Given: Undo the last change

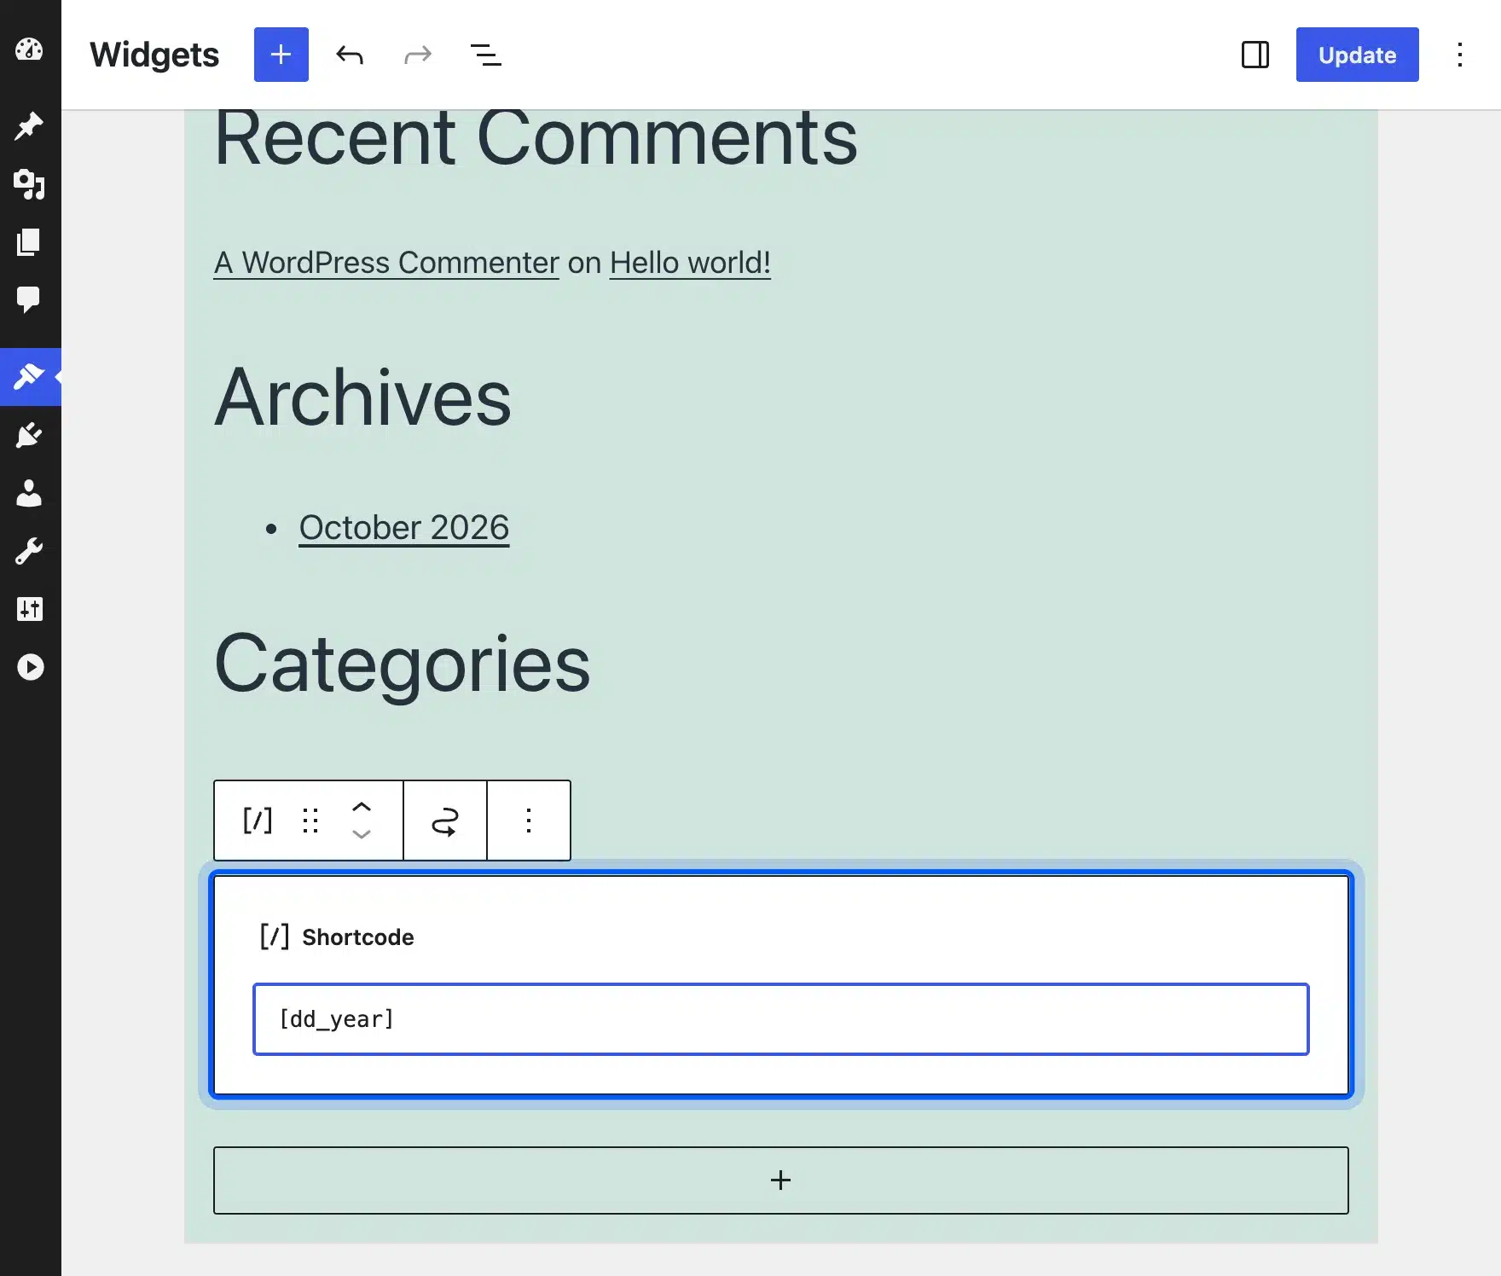Looking at the screenshot, I should pyautogui.click(x=350, y=55).
